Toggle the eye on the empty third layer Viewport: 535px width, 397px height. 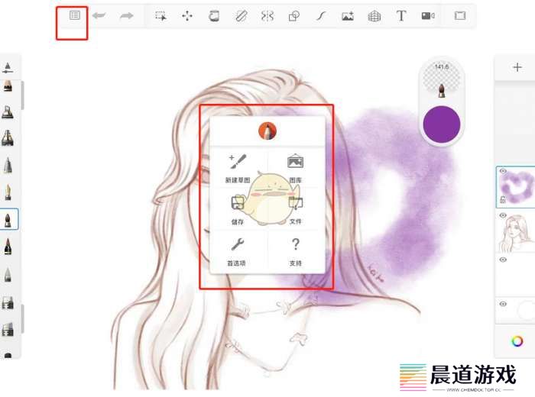pyautogui.click(x=503, y=260)
